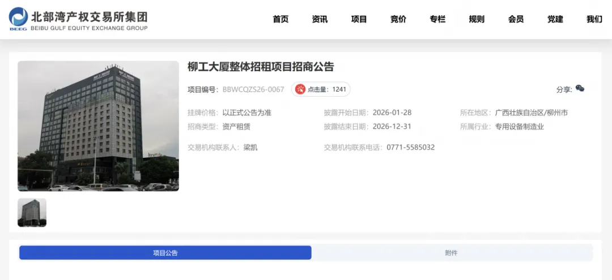The image size is (612, 280).
Task: Click the 点击量: 1241 badge
Action: click(321, 89)
